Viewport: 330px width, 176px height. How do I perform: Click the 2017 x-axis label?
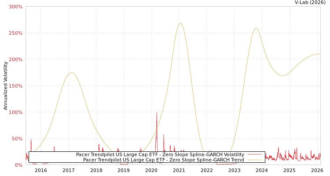click(69, 170)
